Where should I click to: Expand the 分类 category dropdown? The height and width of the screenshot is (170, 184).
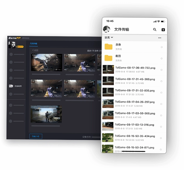109,38
